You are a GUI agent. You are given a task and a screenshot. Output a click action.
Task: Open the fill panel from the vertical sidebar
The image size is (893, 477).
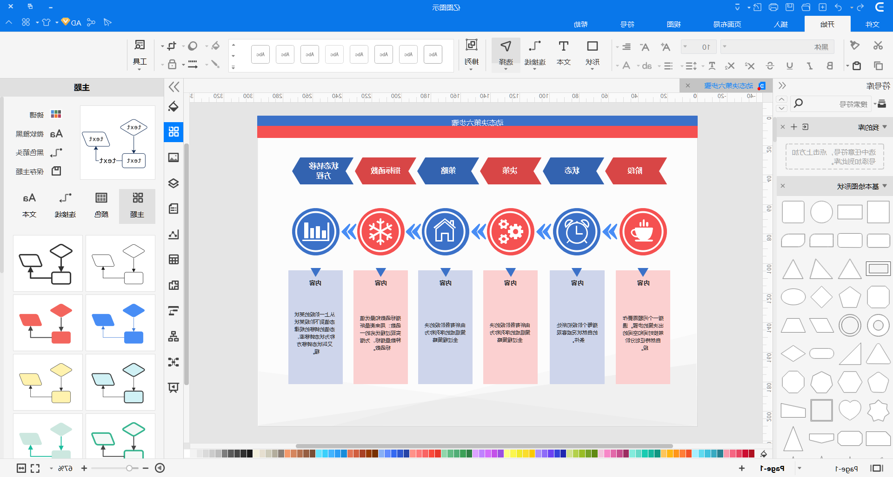173,106
